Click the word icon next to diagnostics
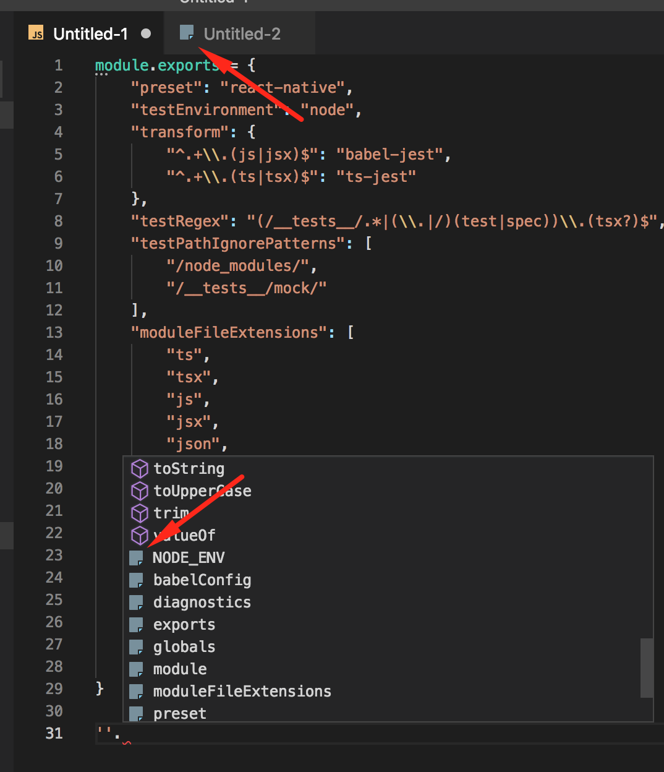 pyautogui.click(x=135, y=602)
